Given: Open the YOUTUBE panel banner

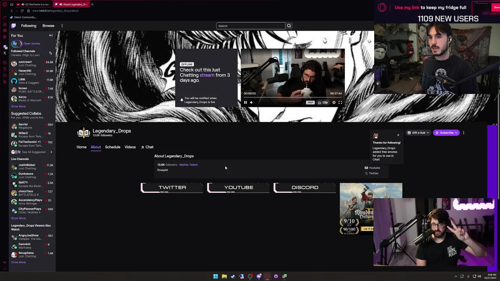Looking at the screenshot, I should point(238,188).
